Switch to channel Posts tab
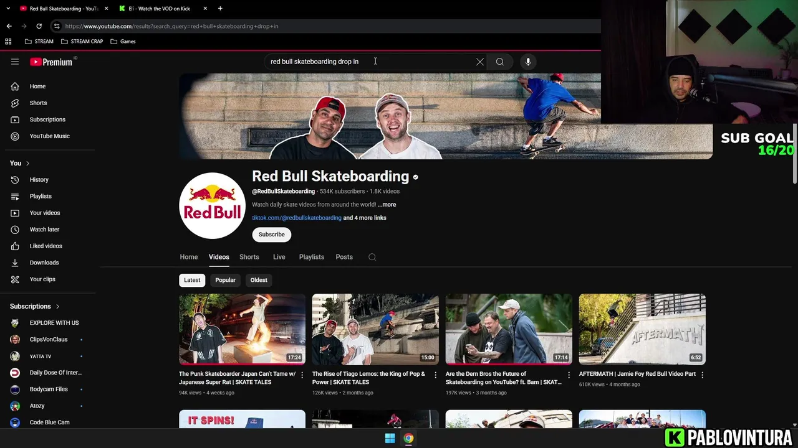This screenshot has height=448, width=798. pyautogui.click(x=344, y=257)
